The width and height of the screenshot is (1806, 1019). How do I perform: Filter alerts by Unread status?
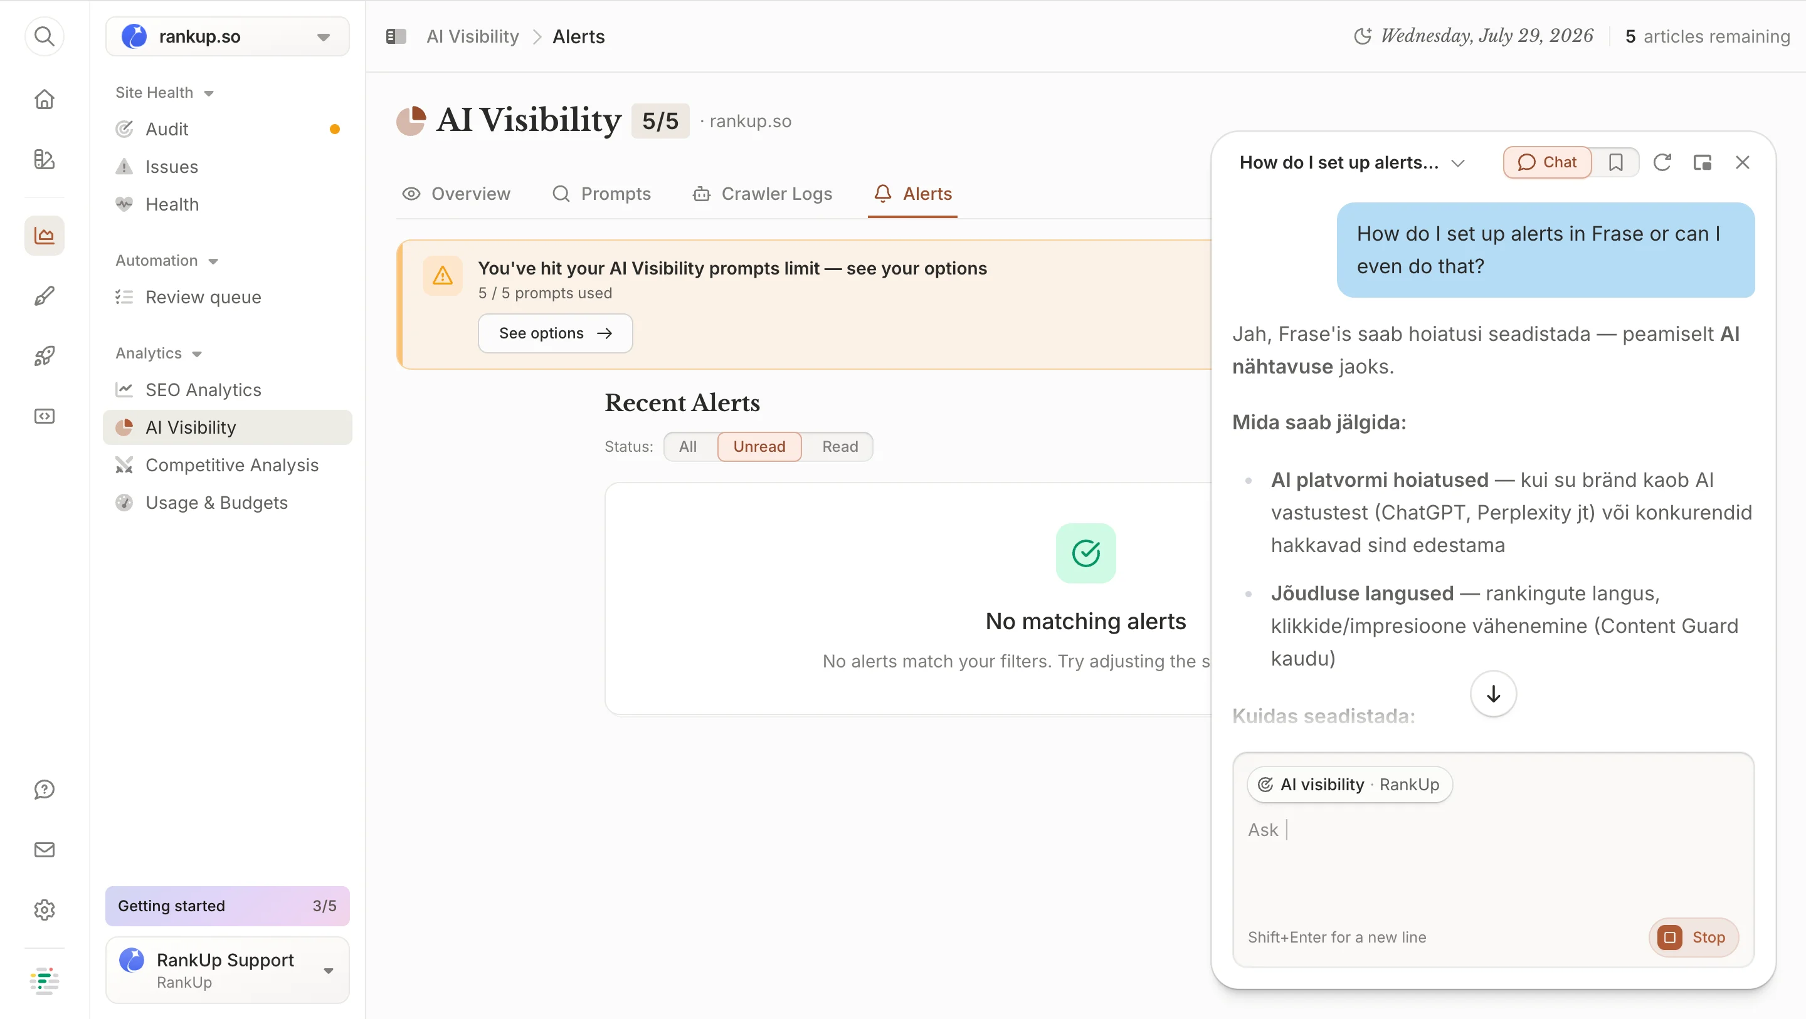pos(759,446)
